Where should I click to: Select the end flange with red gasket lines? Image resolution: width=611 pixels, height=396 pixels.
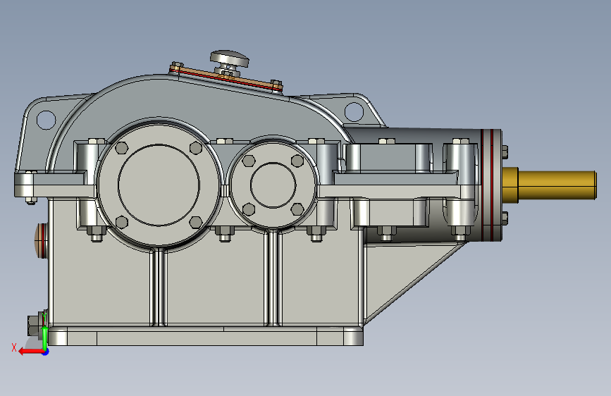click(x=491, y=185)
